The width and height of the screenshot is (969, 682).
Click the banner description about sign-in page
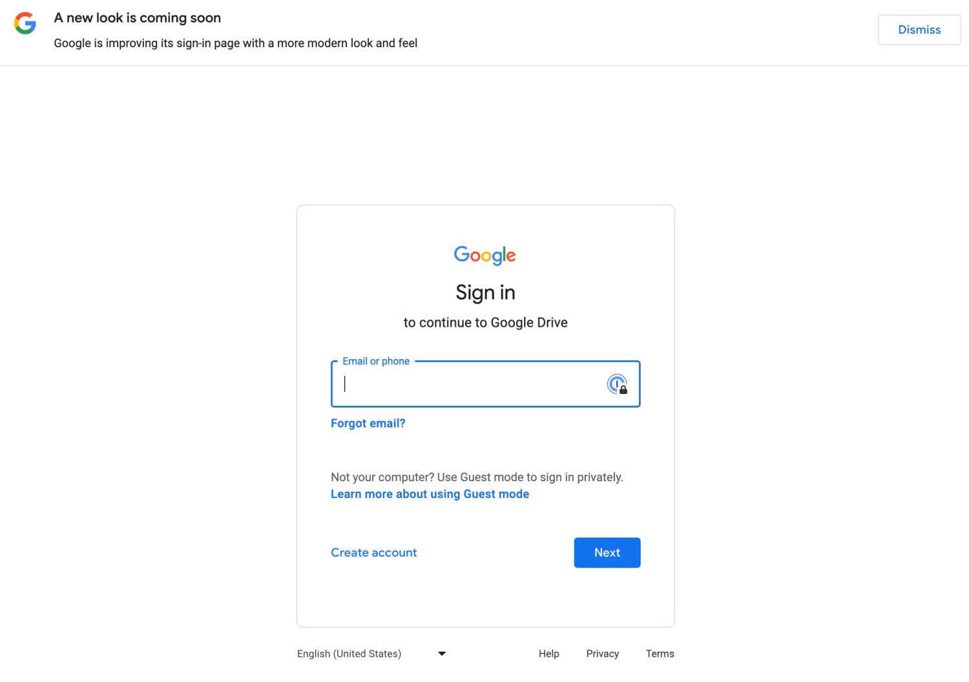click(236, 43)
